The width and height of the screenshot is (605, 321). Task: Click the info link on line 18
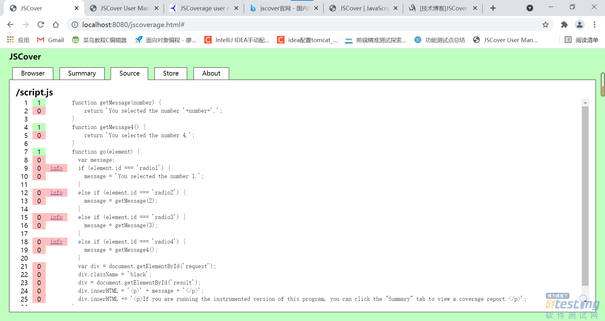coord(56,242)
